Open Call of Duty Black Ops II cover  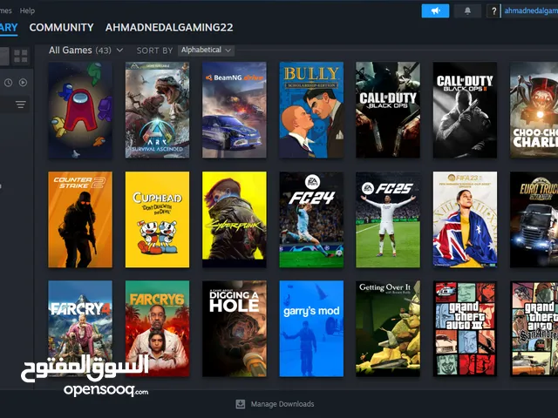click(465, 110)
